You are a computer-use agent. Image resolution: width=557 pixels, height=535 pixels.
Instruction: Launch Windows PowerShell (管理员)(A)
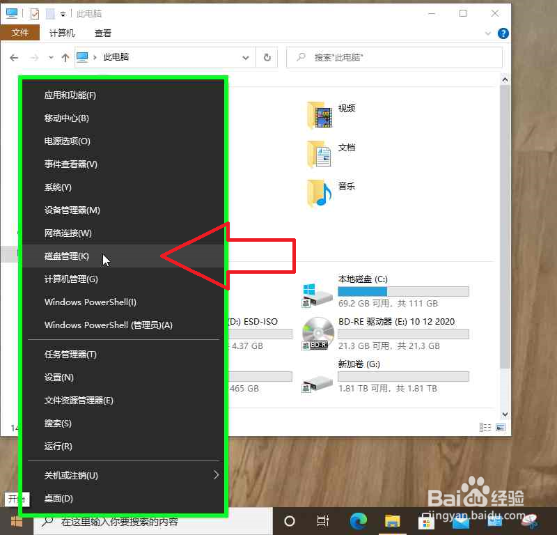(123, 325)
